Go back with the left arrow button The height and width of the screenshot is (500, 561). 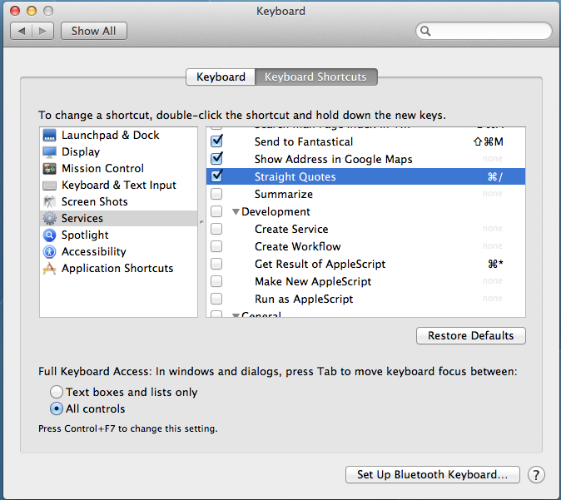[x=22, y=31]
